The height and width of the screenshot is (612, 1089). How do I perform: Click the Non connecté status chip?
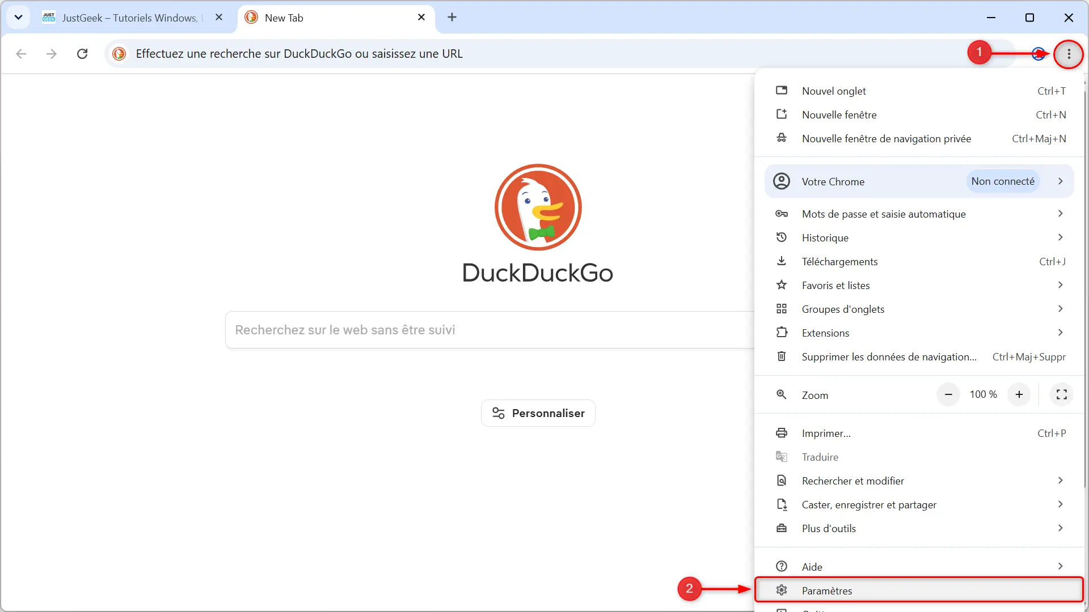click(x=1003, y=181)
